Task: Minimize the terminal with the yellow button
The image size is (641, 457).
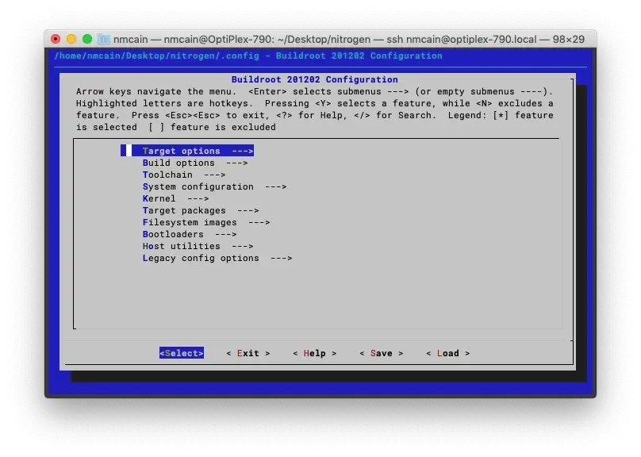Action: (71, 39)
